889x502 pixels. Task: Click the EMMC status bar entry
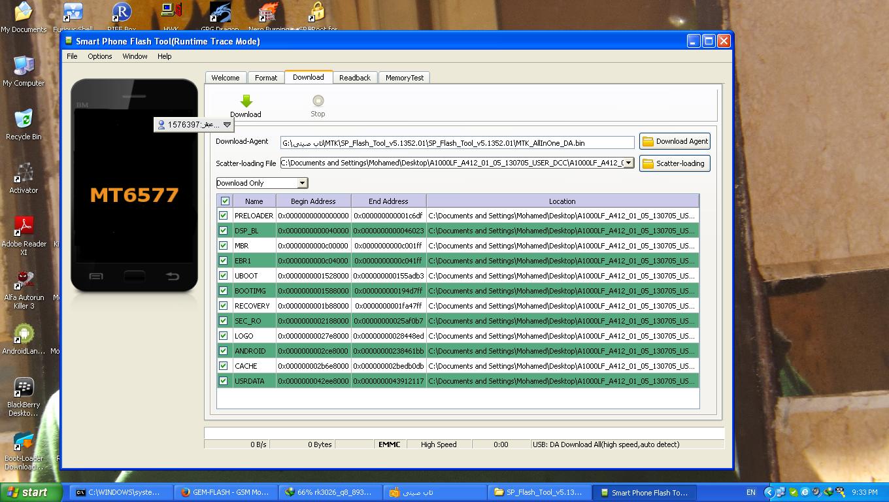point(390,444)
